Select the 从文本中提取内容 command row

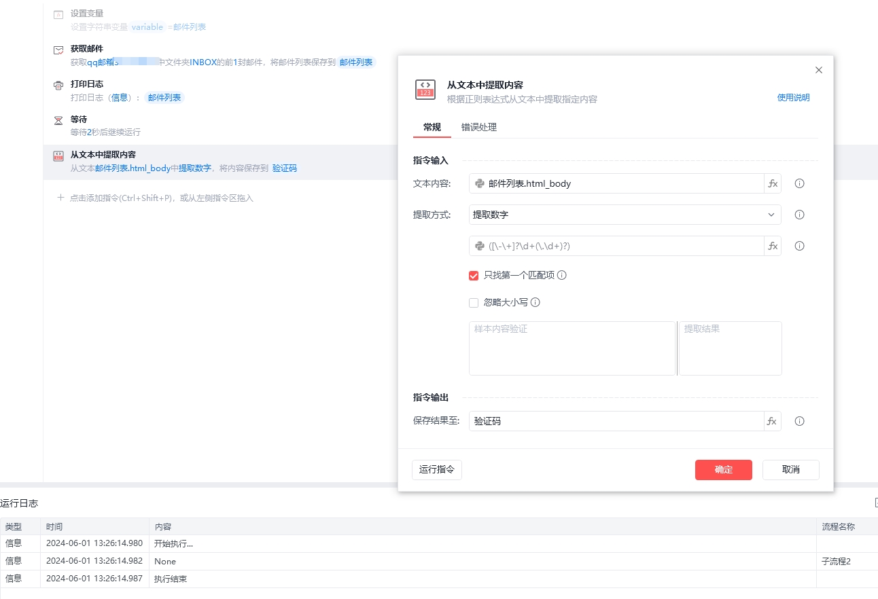(x=220, y=162)
